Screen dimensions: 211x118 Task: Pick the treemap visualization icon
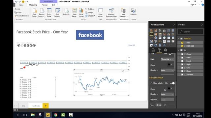[160, 38]
